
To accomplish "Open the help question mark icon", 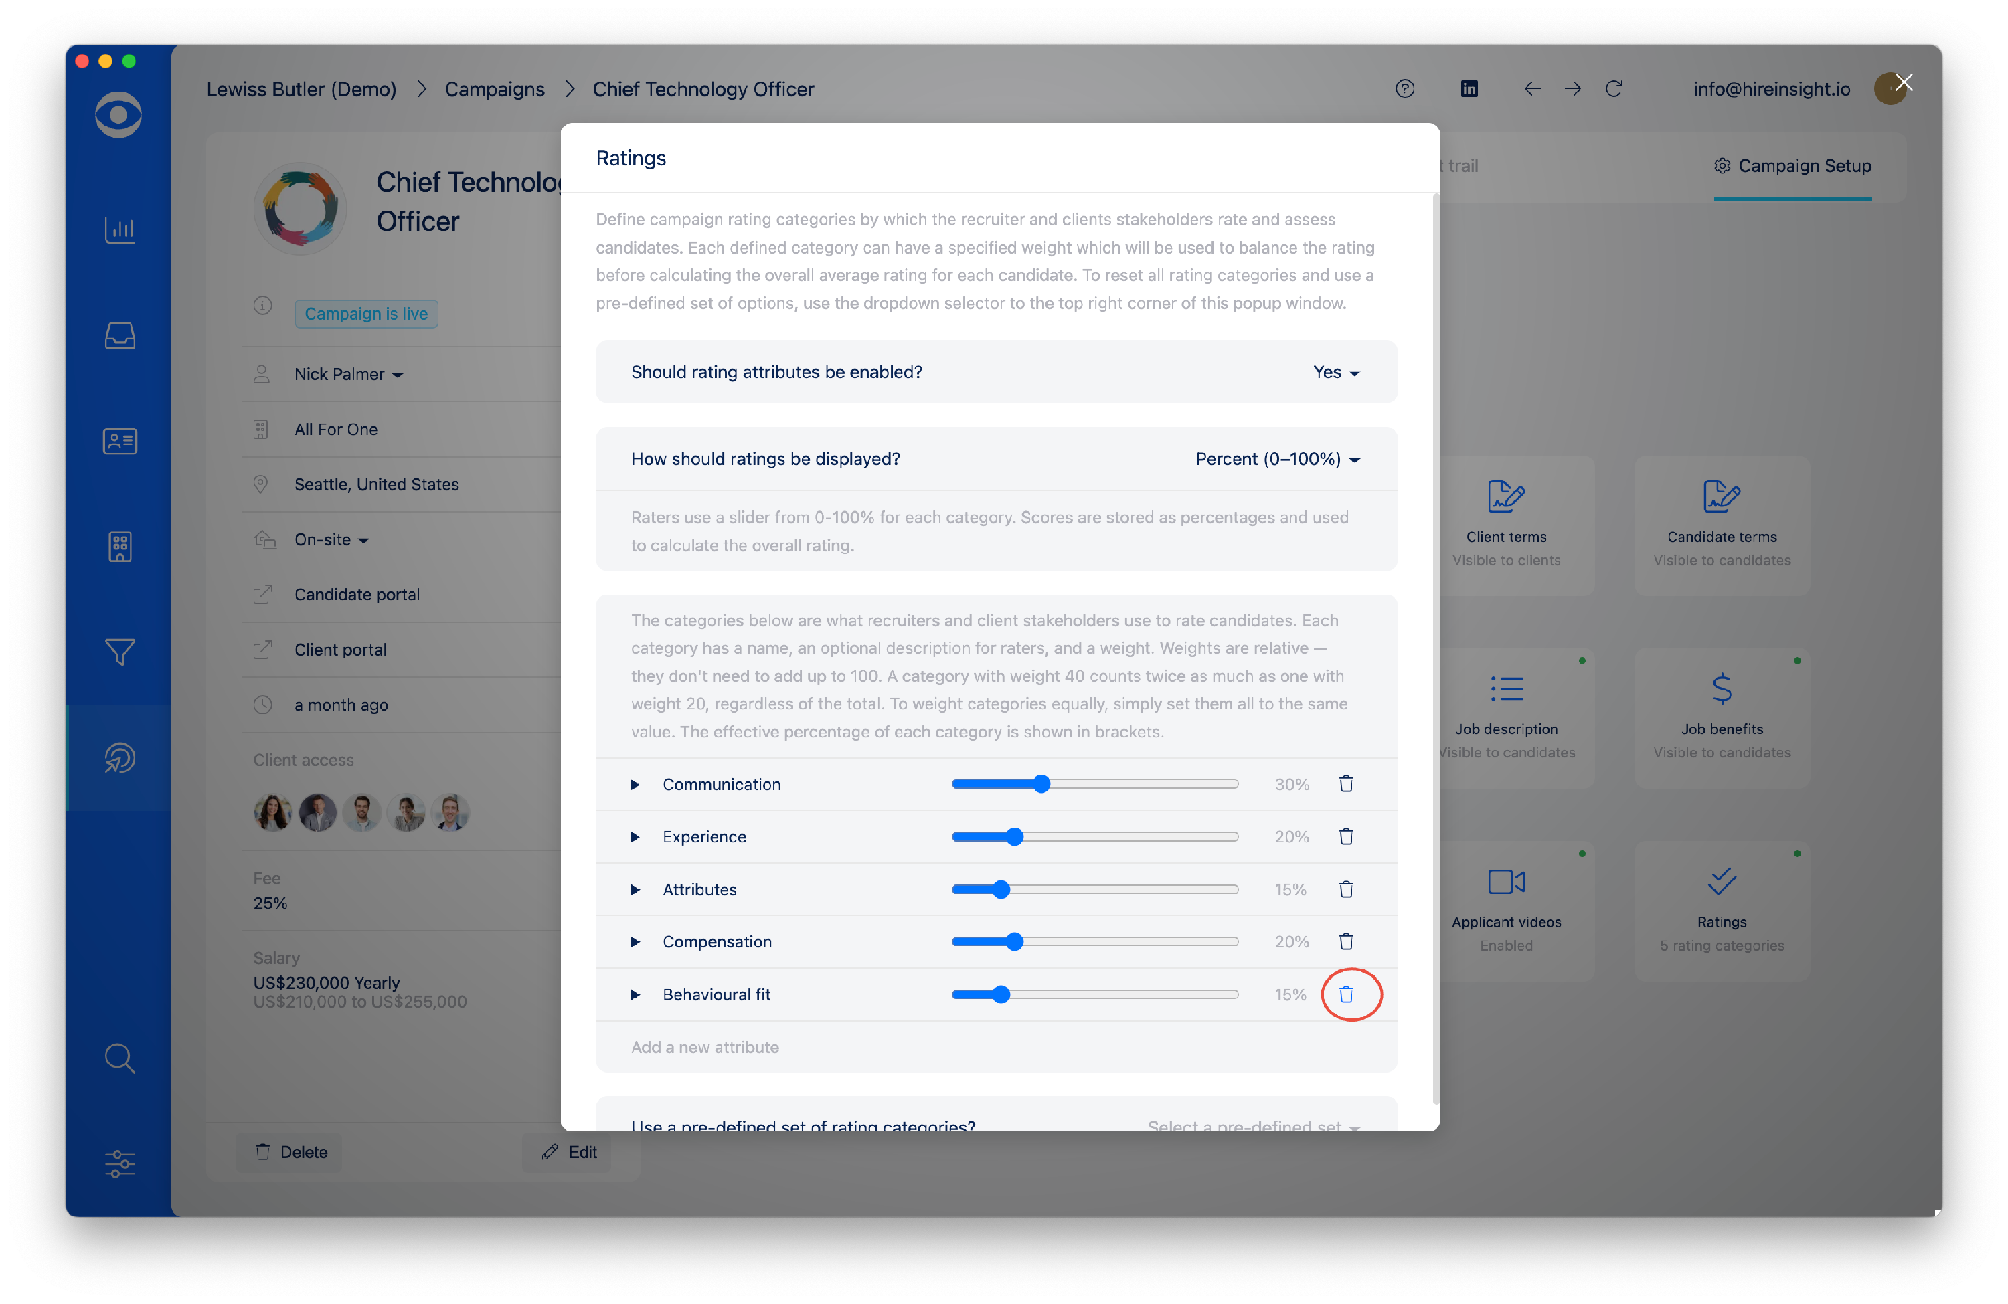I will [1404, 88].
